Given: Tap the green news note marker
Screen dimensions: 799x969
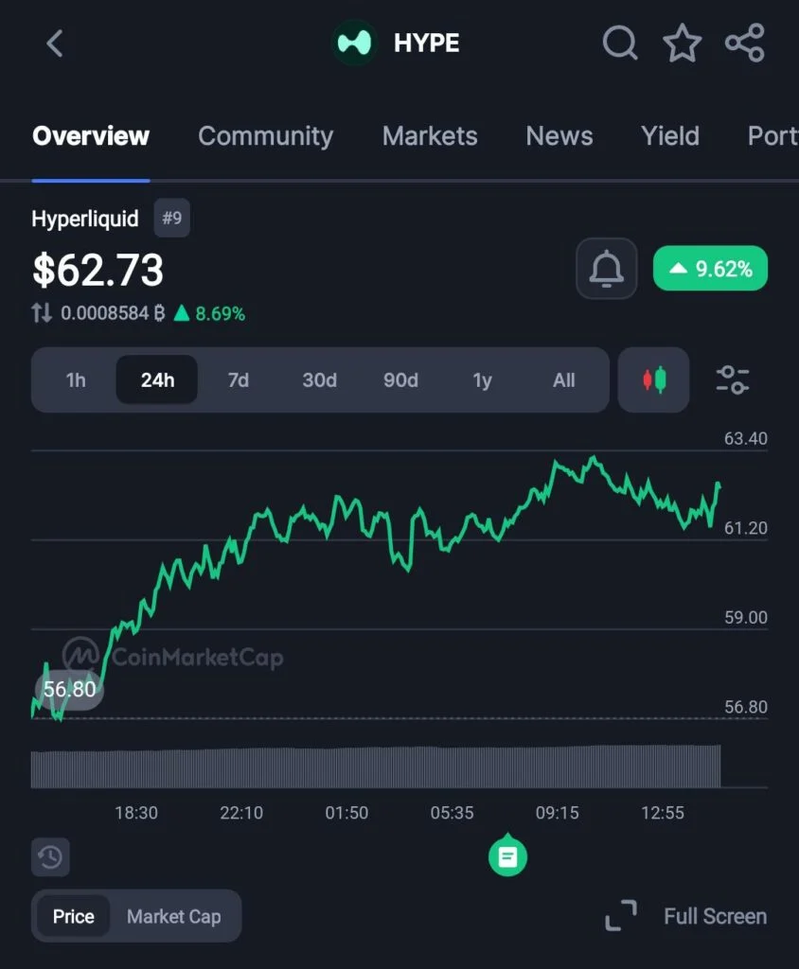Looking at the screenshot, I should pyautogui.click(x=507, y=855).
